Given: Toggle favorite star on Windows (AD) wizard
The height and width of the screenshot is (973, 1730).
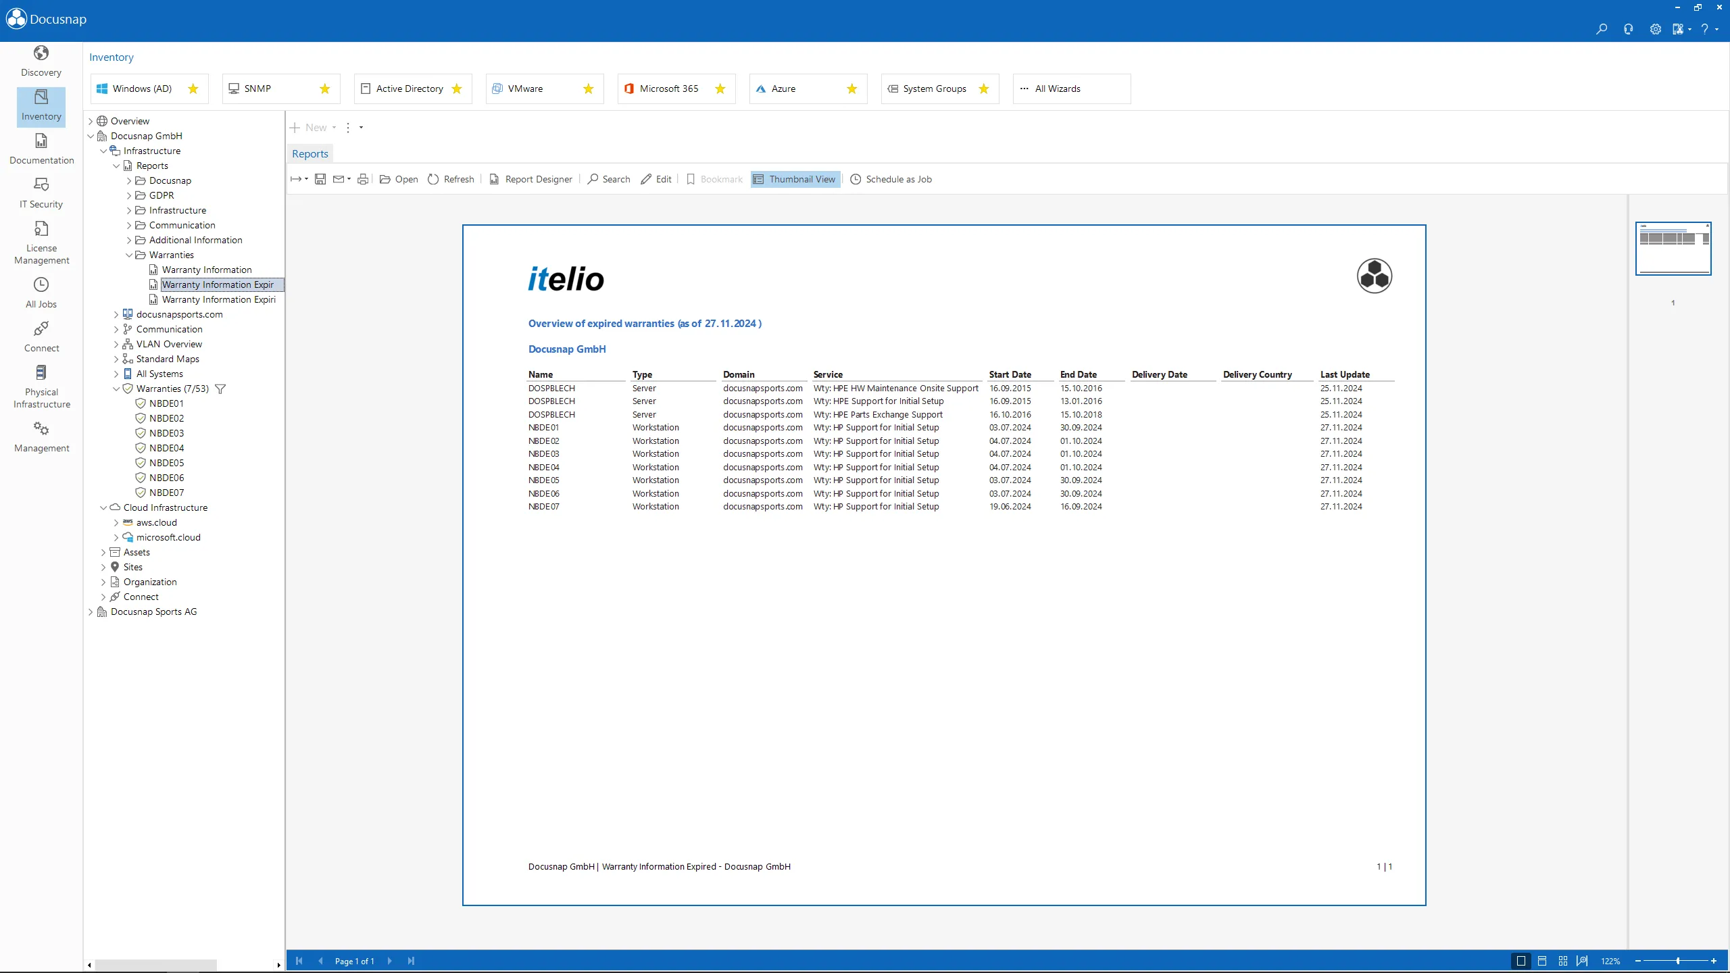Looking at the screenshot, I should point(193,89).
